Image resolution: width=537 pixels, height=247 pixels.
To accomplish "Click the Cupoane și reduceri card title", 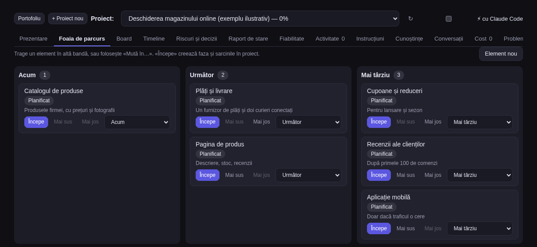I will point(394,91).
